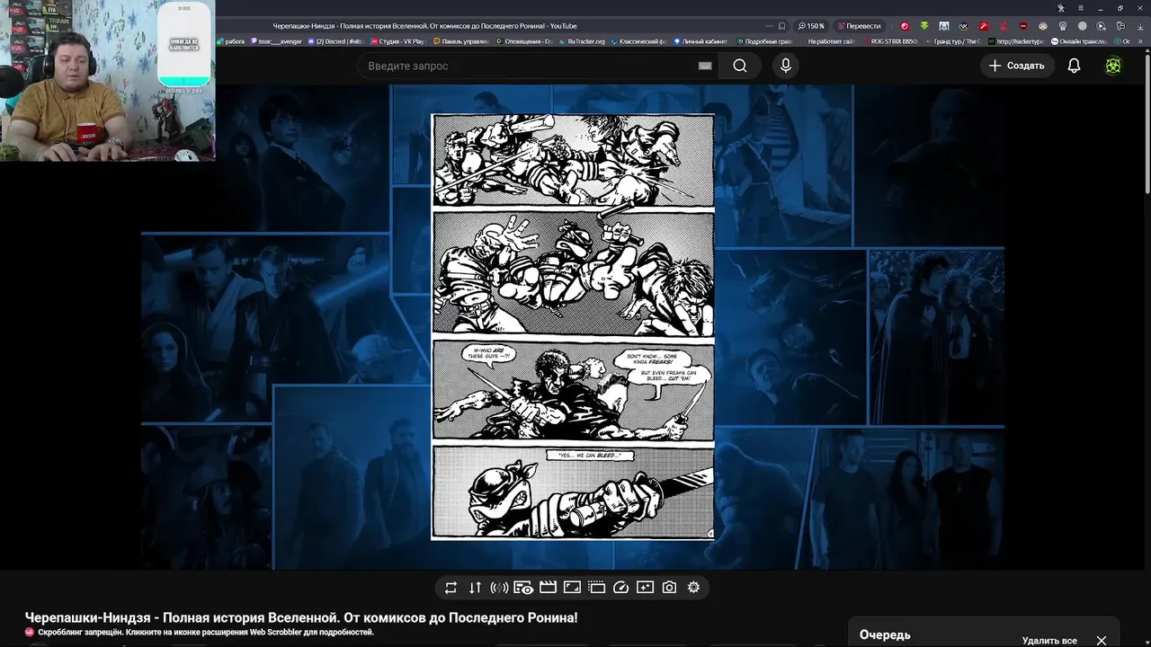The width and height of the screenshot is (1151, 647).
Task: Click the video comic page frame
Action: click(x=573, y=326)
